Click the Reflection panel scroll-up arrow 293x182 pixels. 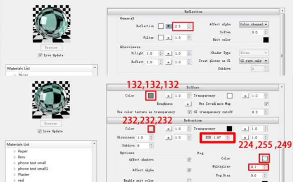click(282, 11)
